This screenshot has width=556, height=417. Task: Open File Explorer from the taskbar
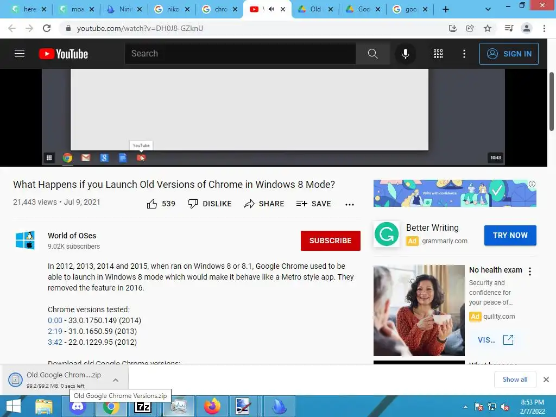click(x=44, y=406)
